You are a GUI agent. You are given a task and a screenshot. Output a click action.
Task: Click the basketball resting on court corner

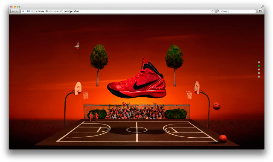coord(223,139)
